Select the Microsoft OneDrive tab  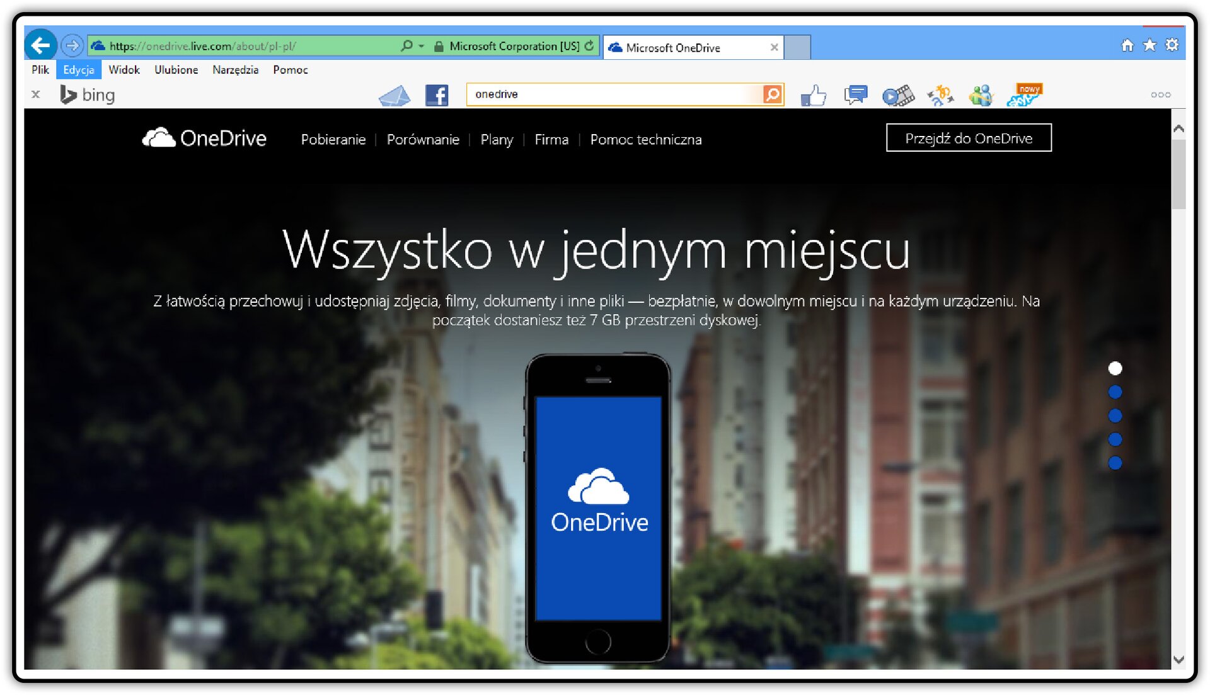(x=693, y=47)
